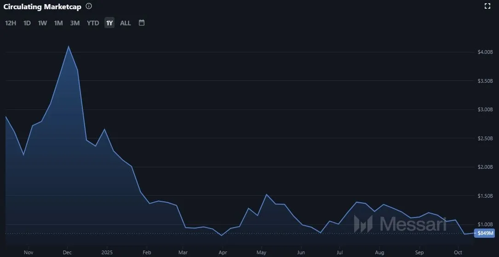Show year-to-date with YTD
This screenshot has height=257, width=499.
pyautogui.click(x=93, y=23)
